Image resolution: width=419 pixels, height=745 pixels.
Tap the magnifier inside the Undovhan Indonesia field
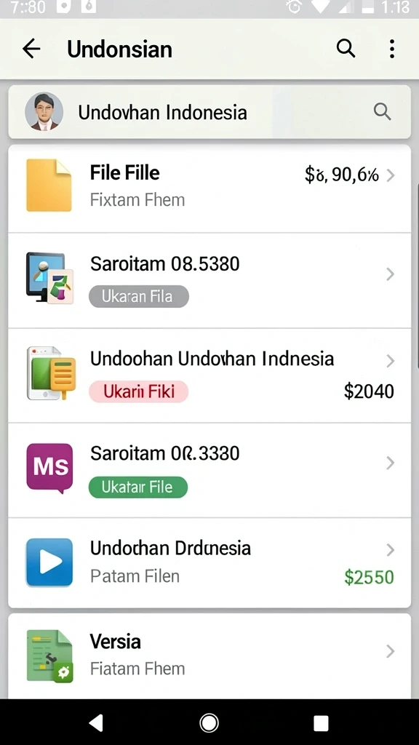[382, 112]
